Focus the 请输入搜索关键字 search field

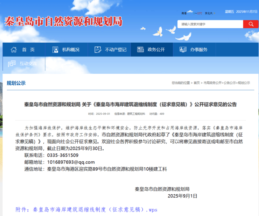tap(210, 24)
